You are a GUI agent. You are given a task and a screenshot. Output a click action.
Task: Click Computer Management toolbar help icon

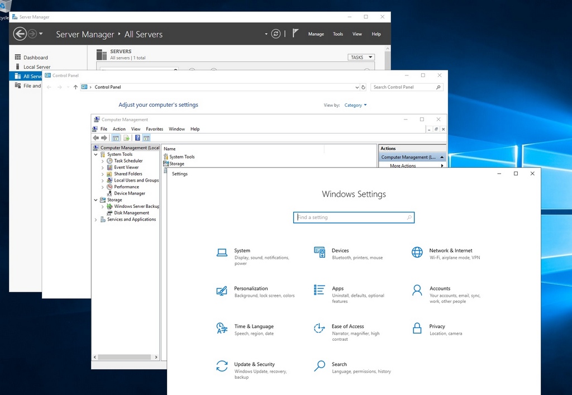pyautogui.click(x=137, y=138)
